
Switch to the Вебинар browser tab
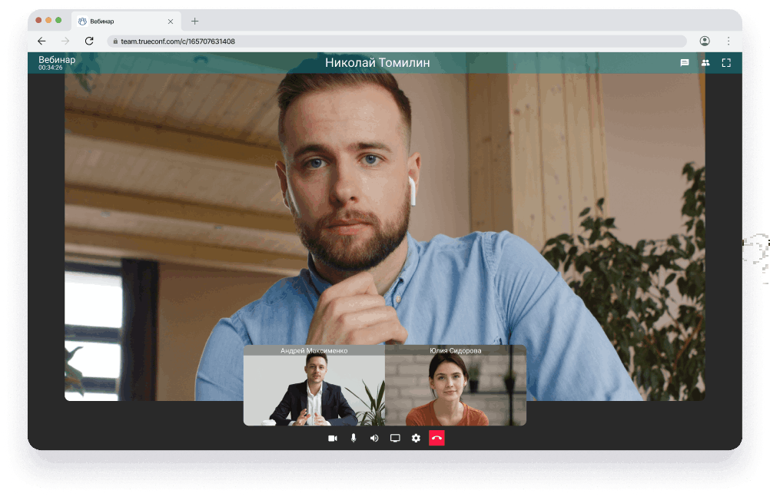115,22
